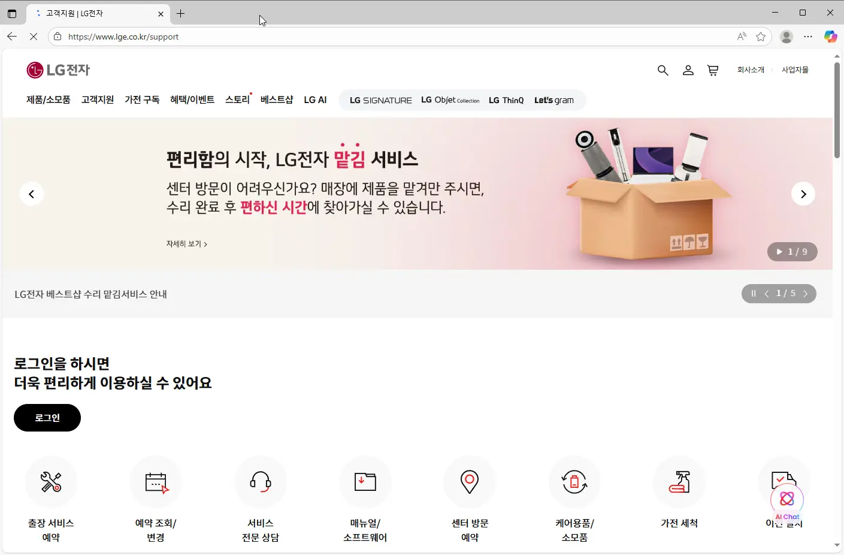
Task: Open 사업자몰 link
Action: click(795, 70)
